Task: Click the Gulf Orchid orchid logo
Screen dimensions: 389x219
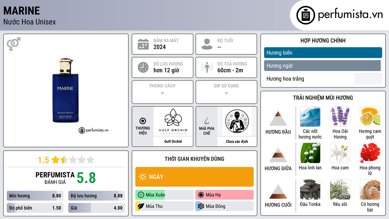Action: click(x=173, y=121)
